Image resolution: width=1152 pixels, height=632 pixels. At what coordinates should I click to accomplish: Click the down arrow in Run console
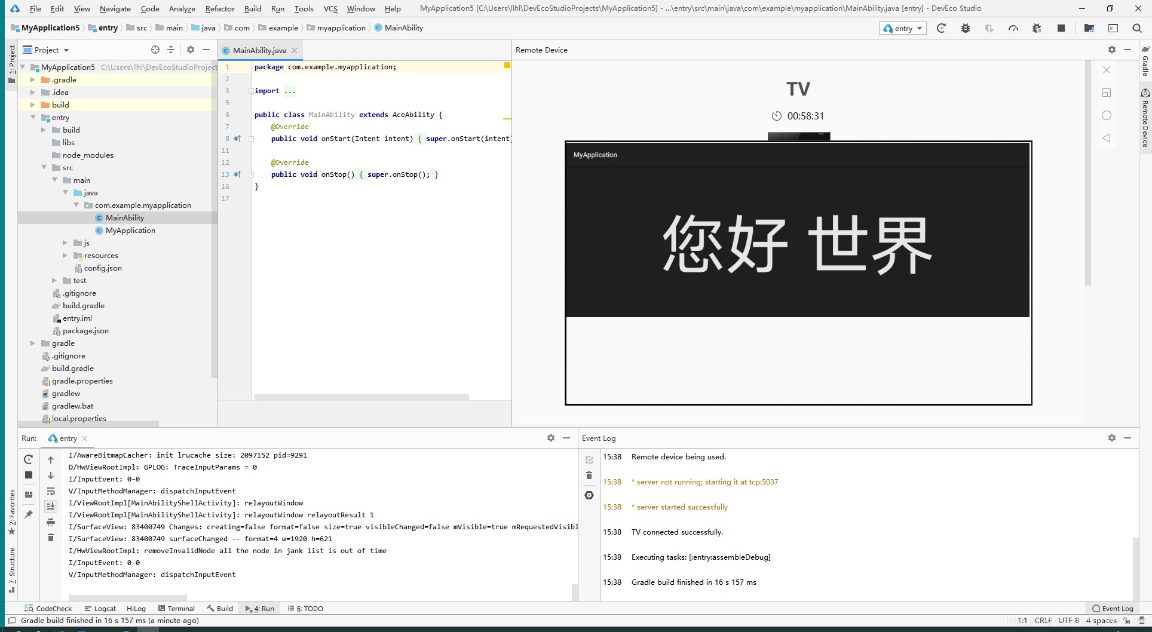[x=51, y=475]
